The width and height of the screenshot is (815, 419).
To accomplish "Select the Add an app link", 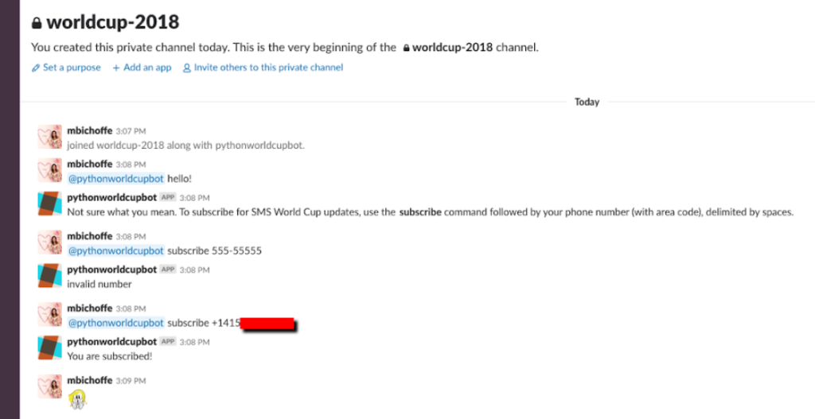I will [x=147, y=68].
